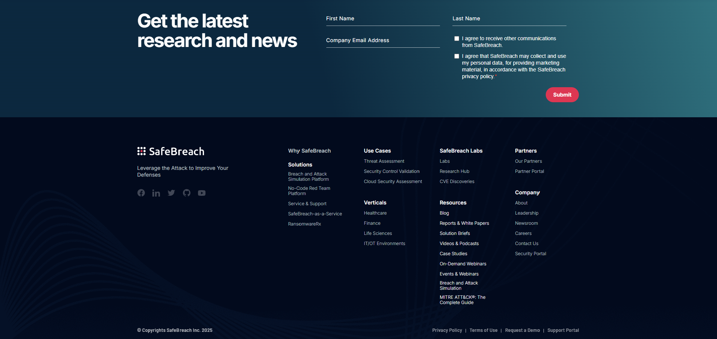Open the Research Hub link
The width and height of the screenshot is (717, 339).
point(455,171)
